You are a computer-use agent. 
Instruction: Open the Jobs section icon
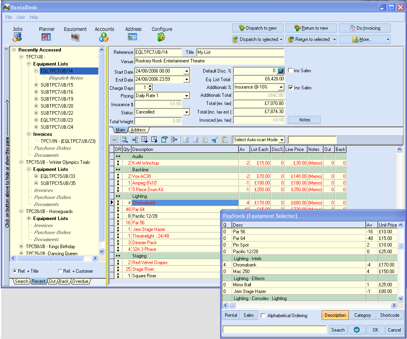[x=17, y=37]
